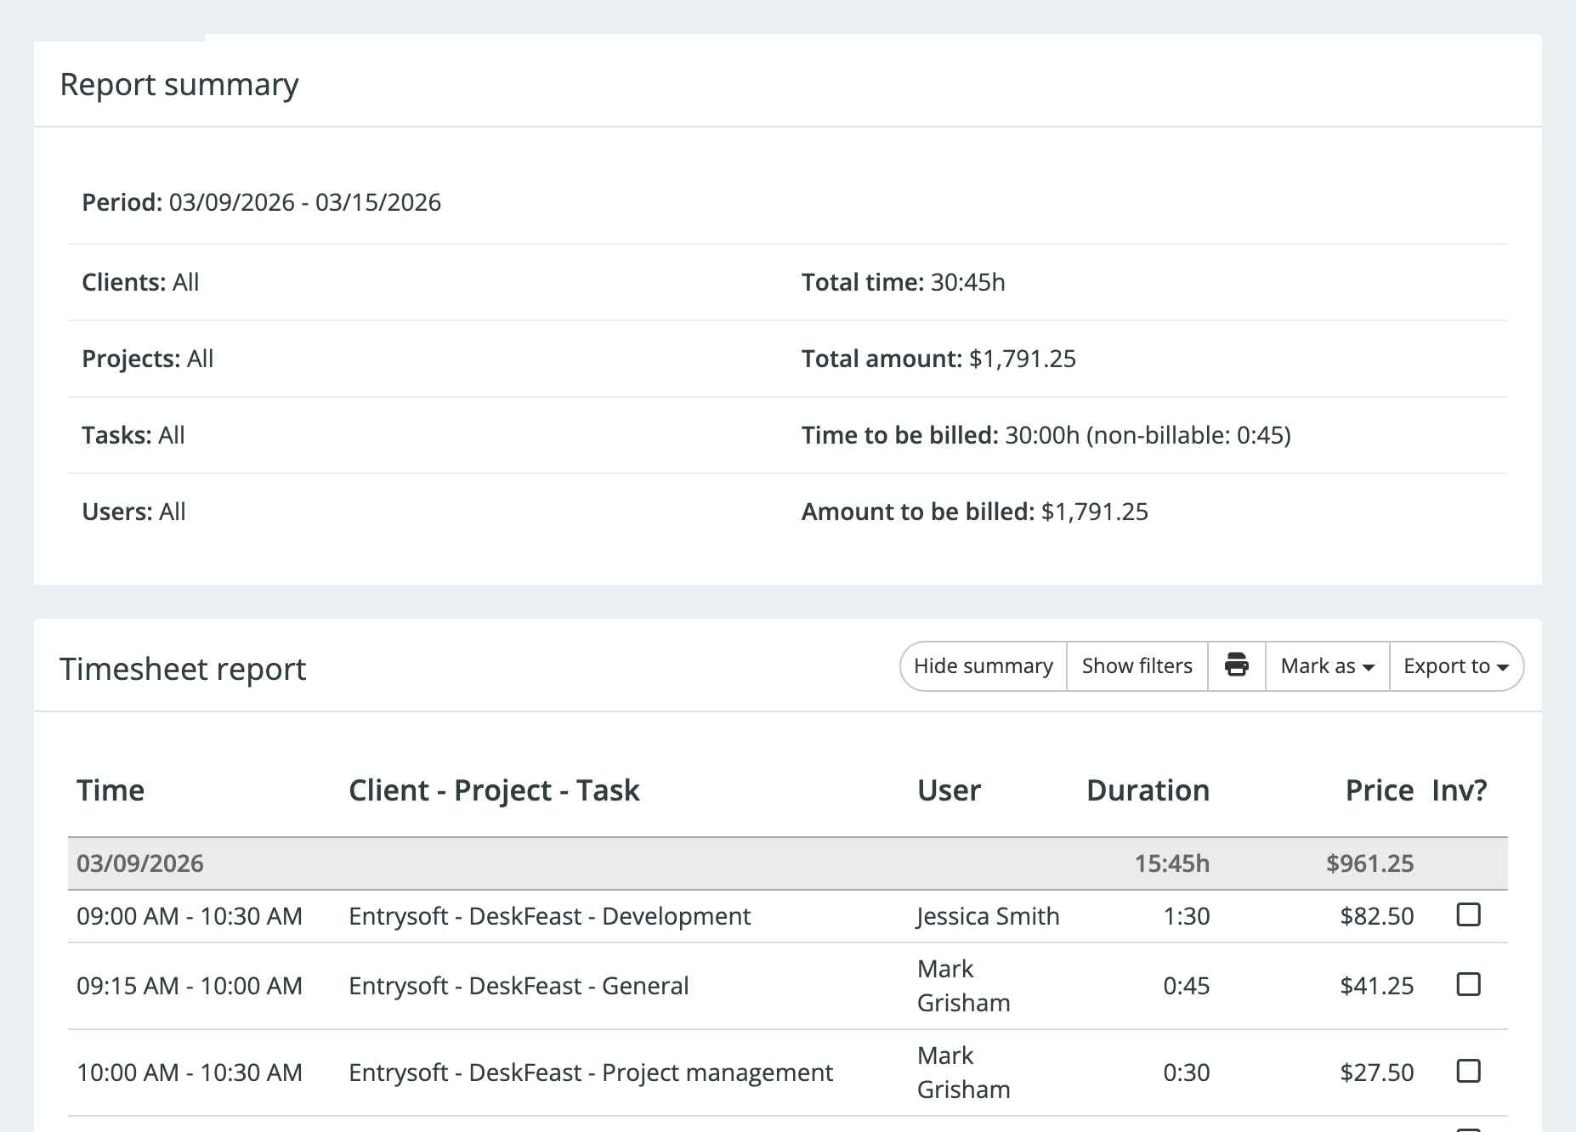Hide the report summary
Viewport: 1576px width, 1132px height.
pos(984,666)
